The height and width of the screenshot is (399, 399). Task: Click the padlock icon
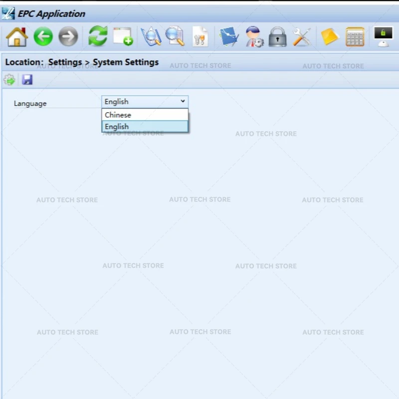click(x=278, y=37)
